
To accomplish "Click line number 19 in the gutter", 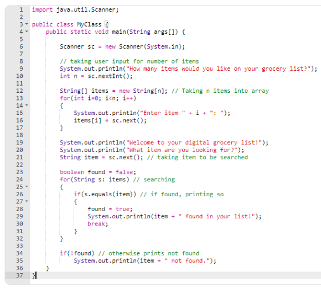I will tap(20, 143).
